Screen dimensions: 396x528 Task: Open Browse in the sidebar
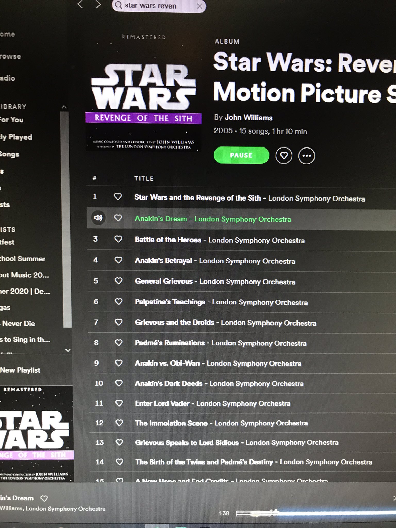tap(10, 56)
